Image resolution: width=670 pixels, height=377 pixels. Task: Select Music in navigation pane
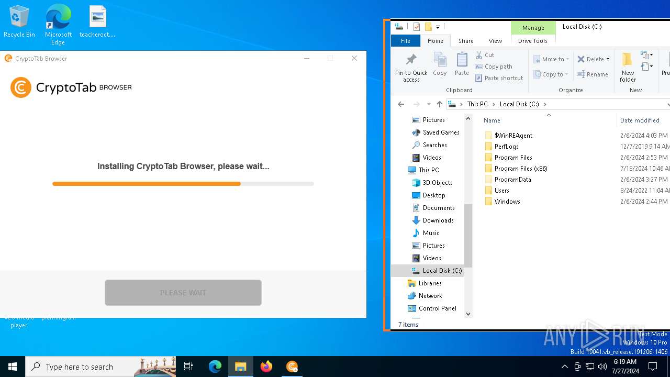point(431,233)
